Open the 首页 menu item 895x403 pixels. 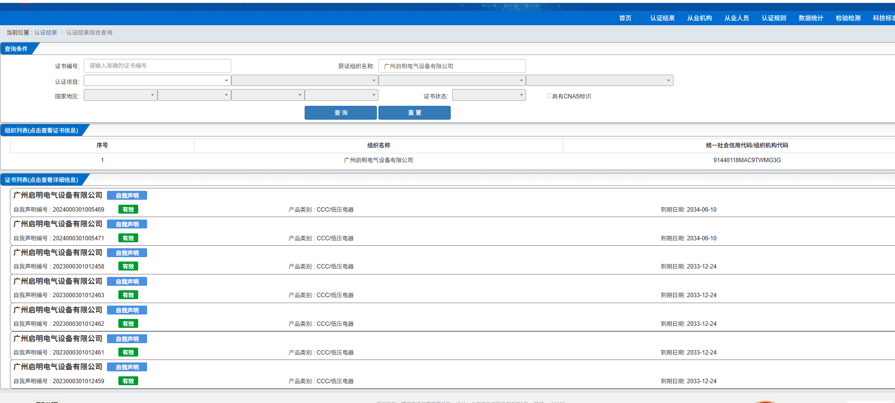coord(625,18)
